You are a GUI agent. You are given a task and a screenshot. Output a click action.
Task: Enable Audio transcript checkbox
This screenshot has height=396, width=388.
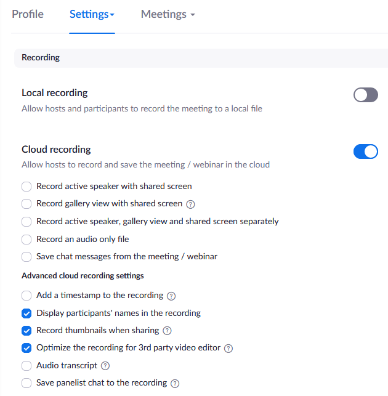click(x=26, y=365)
